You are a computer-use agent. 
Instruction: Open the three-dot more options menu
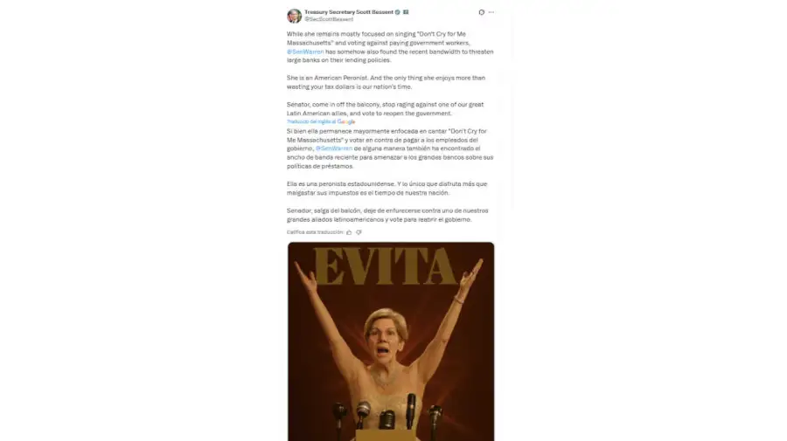pos(491,12)
